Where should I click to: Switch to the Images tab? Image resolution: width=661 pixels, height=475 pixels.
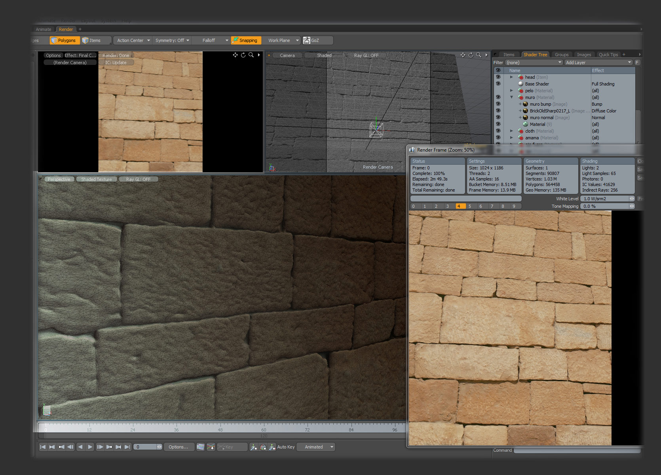click(x=584, y=55)
